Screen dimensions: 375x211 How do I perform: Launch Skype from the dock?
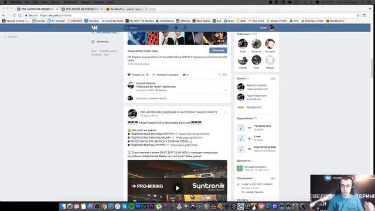124,206
